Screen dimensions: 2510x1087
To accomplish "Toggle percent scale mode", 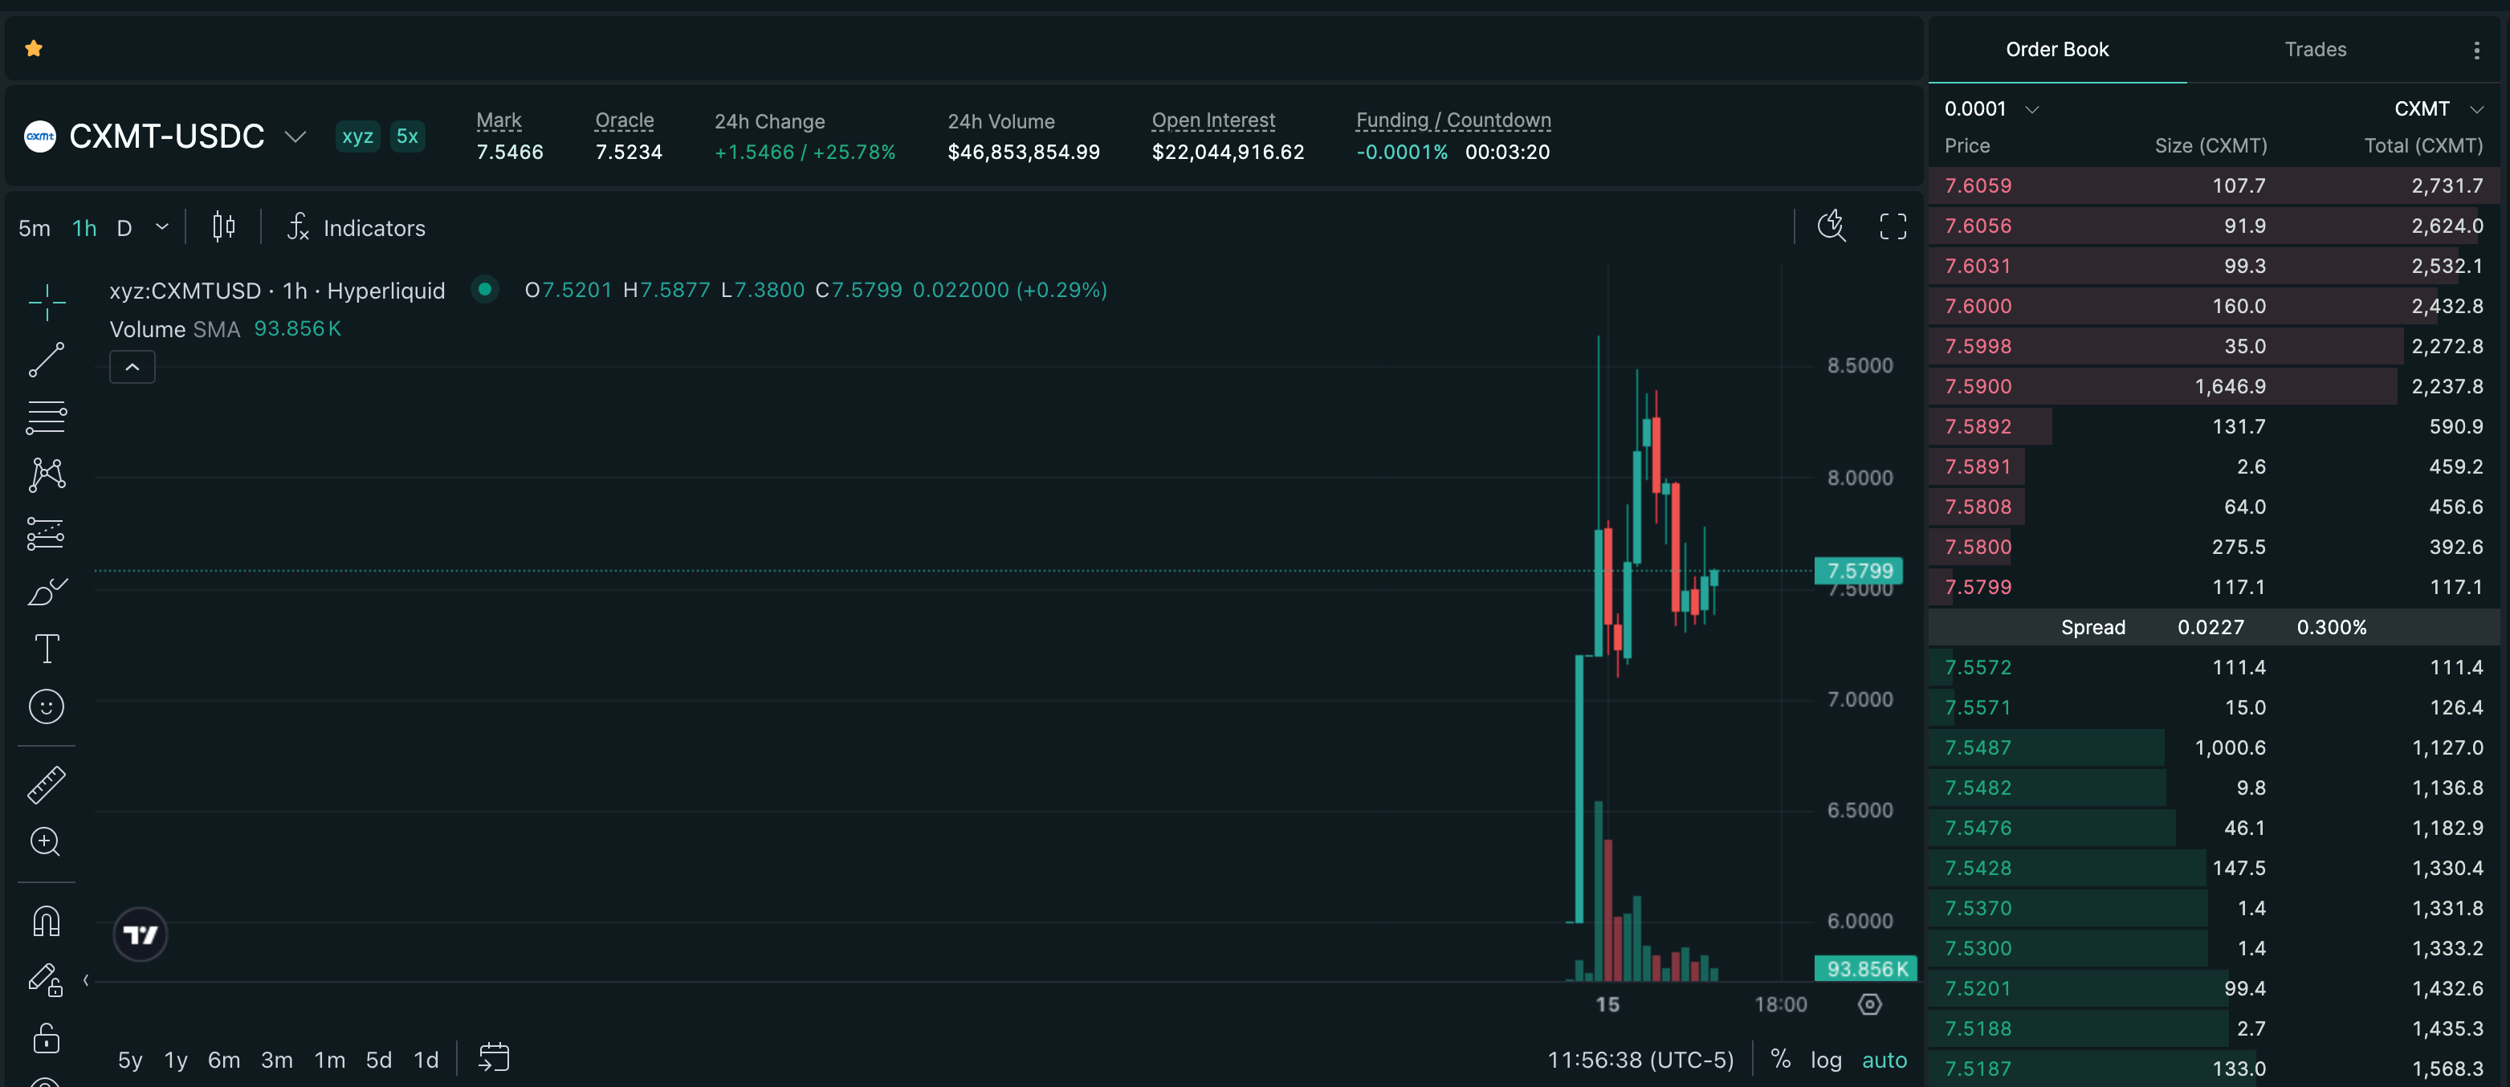I will [x=1780, y=1059].
